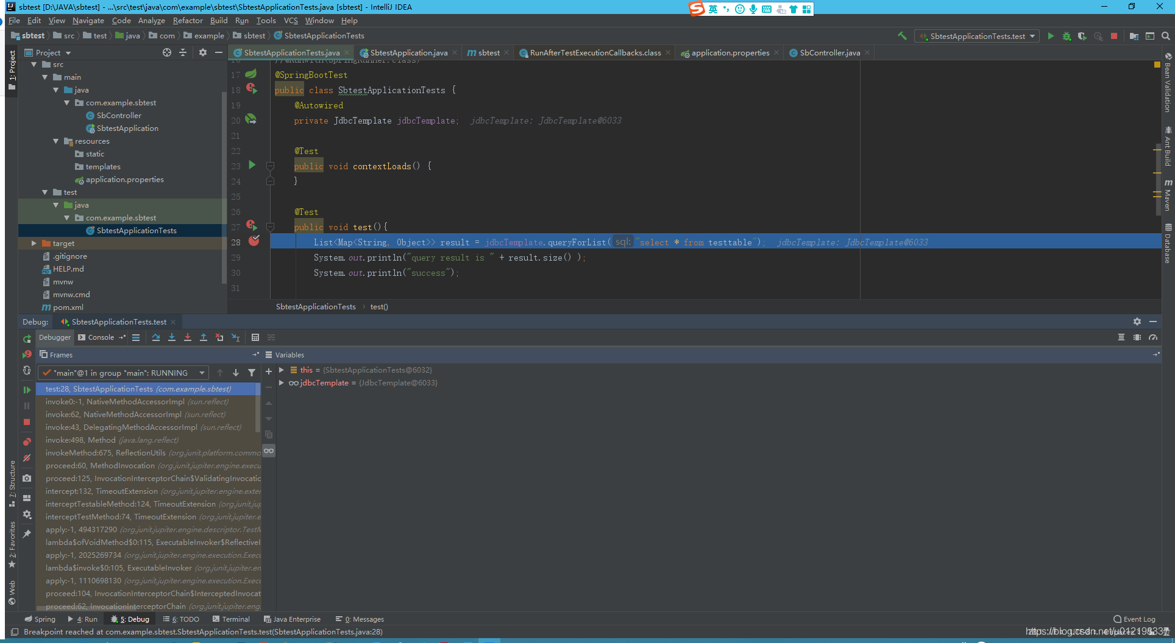The height and width of the screenshot is (643, 1175).
Task: Run with Coverage from the top toolbar
Action: click(x=1082, y=36)
